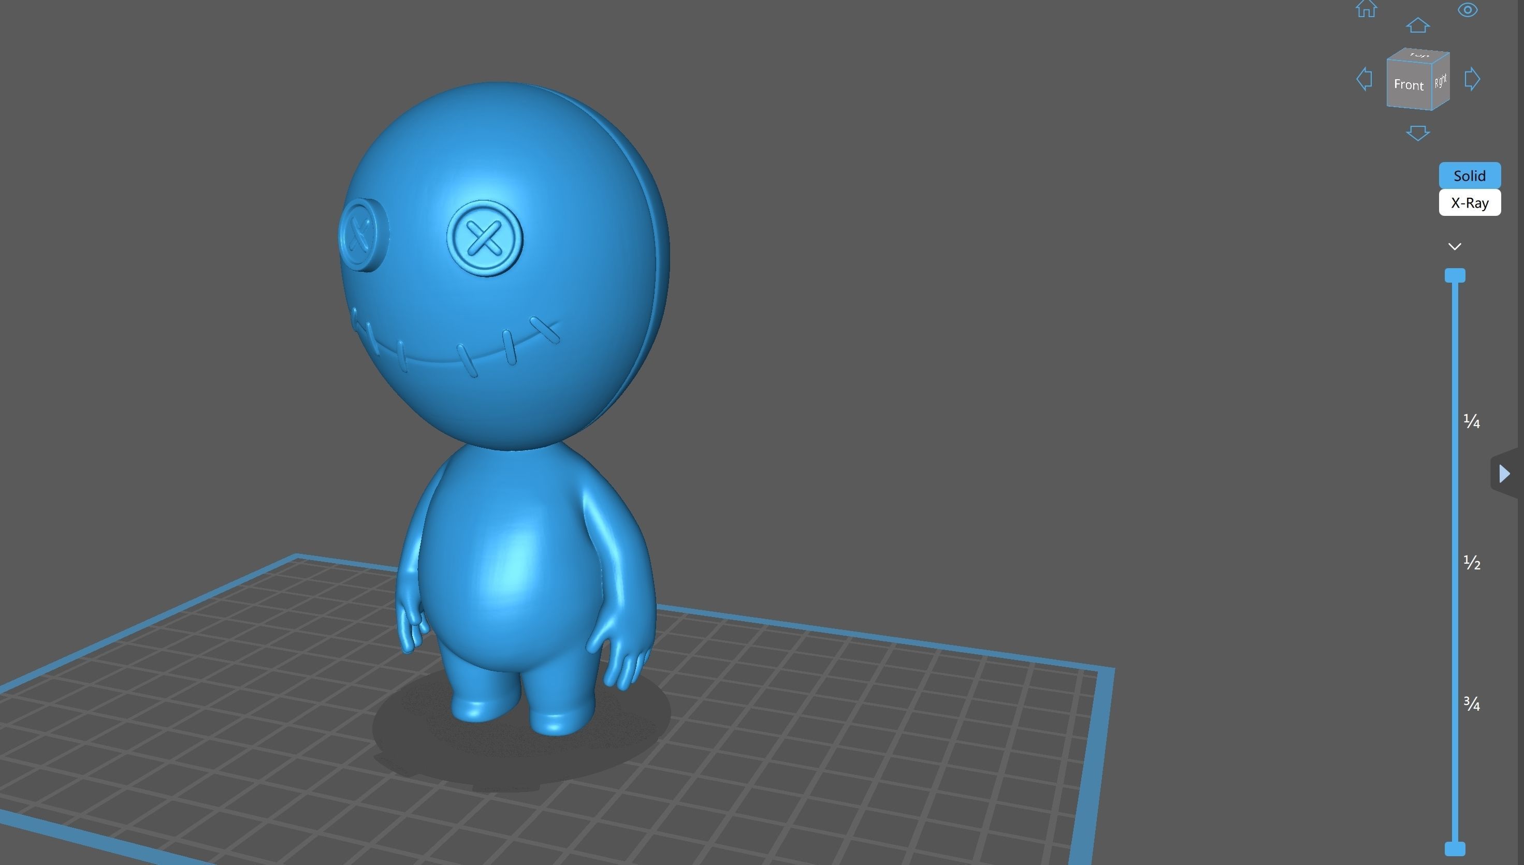
Task: Select the blue doll model
Action: 504,409
